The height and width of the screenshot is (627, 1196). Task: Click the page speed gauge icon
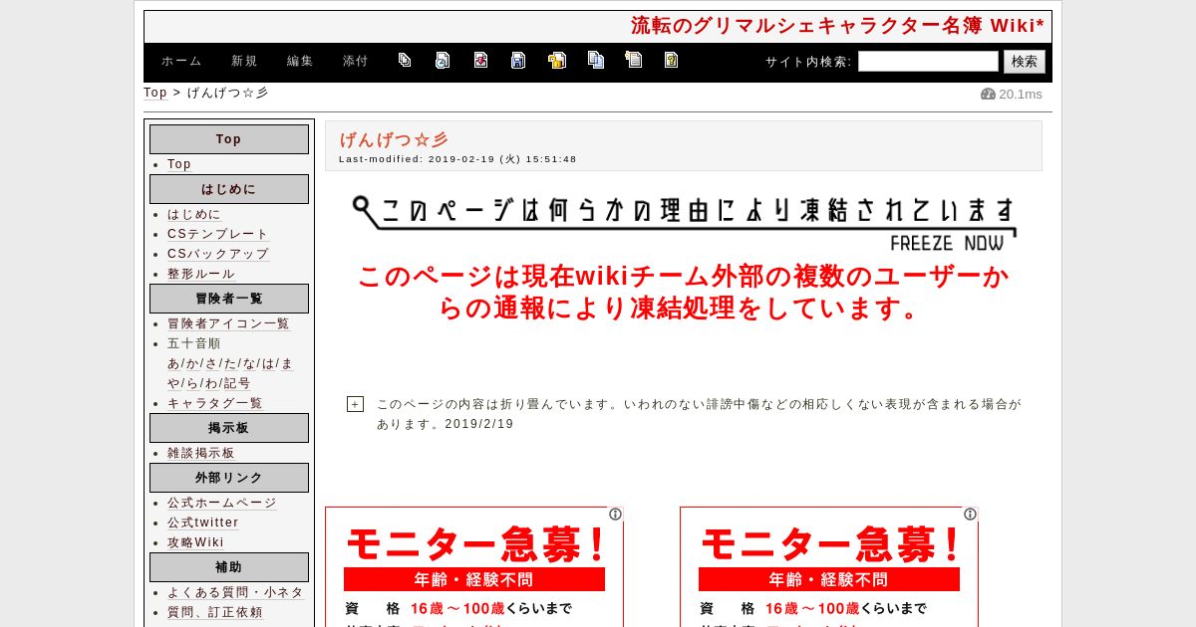coord(988,95)
